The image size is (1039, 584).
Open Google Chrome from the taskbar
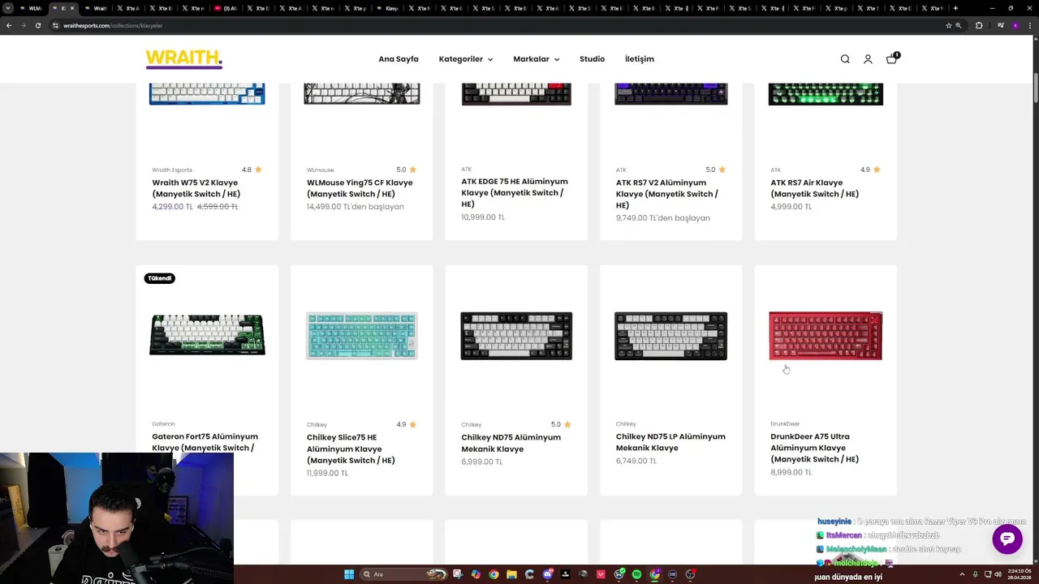coord(494,574)
